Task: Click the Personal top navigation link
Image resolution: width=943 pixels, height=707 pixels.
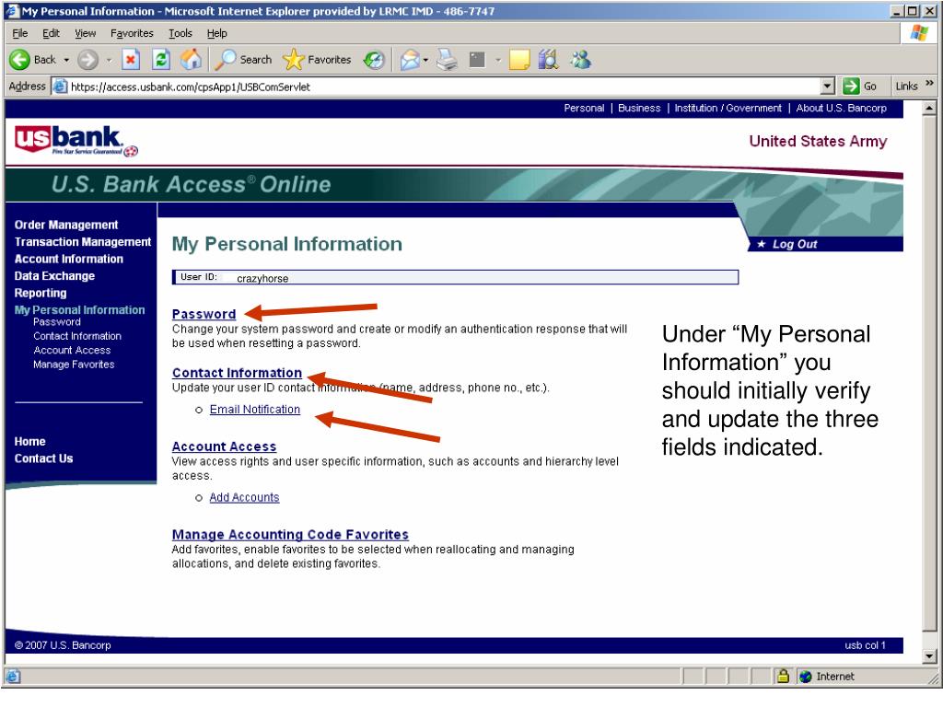Action: pos(584,108)
